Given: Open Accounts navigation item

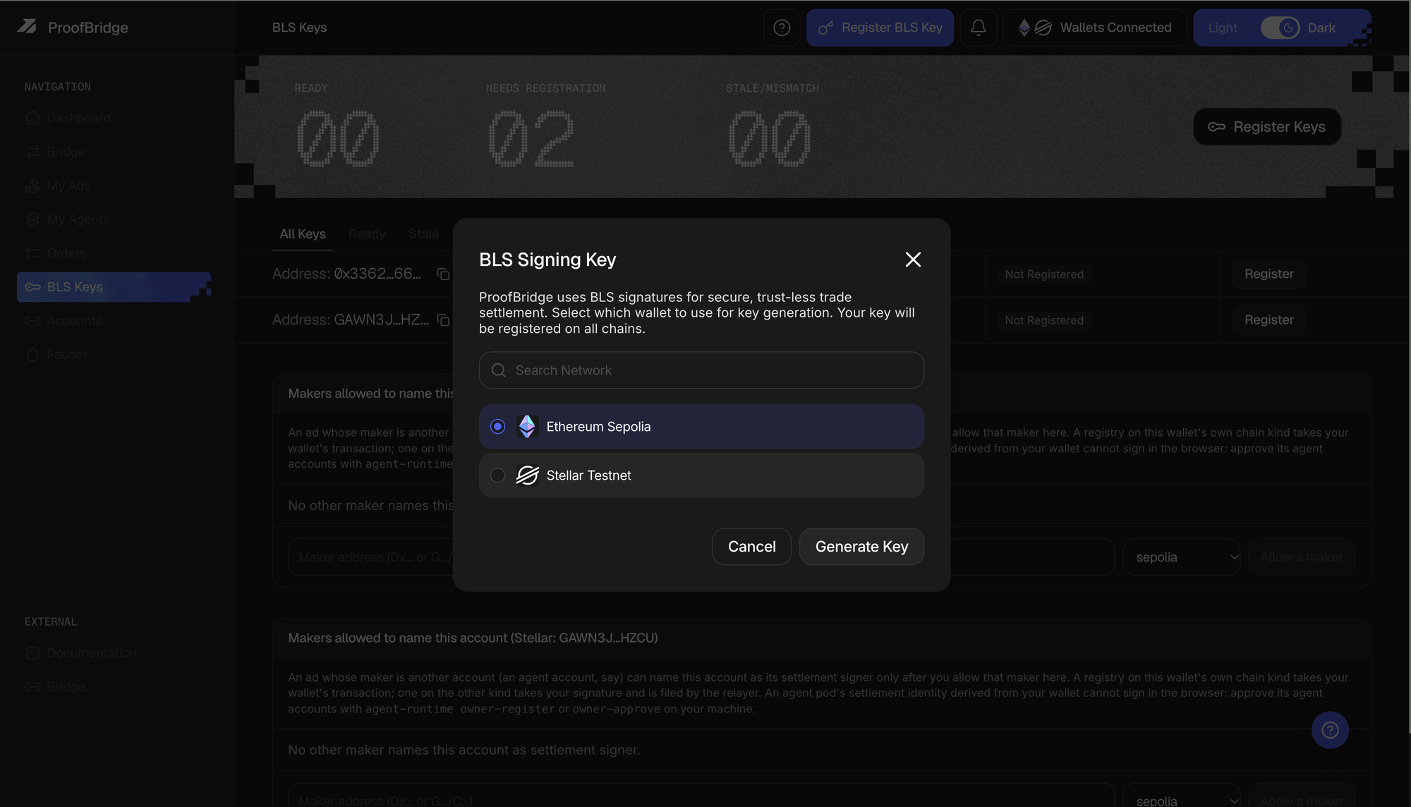Looking at the screenshot, I should pos(74,321).
